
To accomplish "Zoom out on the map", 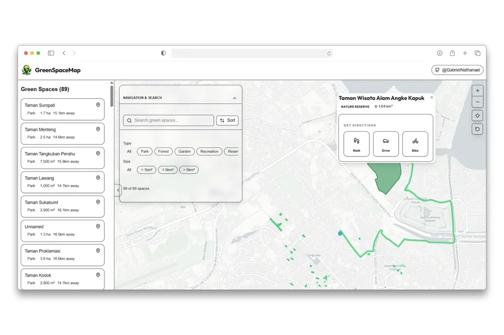I will (x=477, y=102).
